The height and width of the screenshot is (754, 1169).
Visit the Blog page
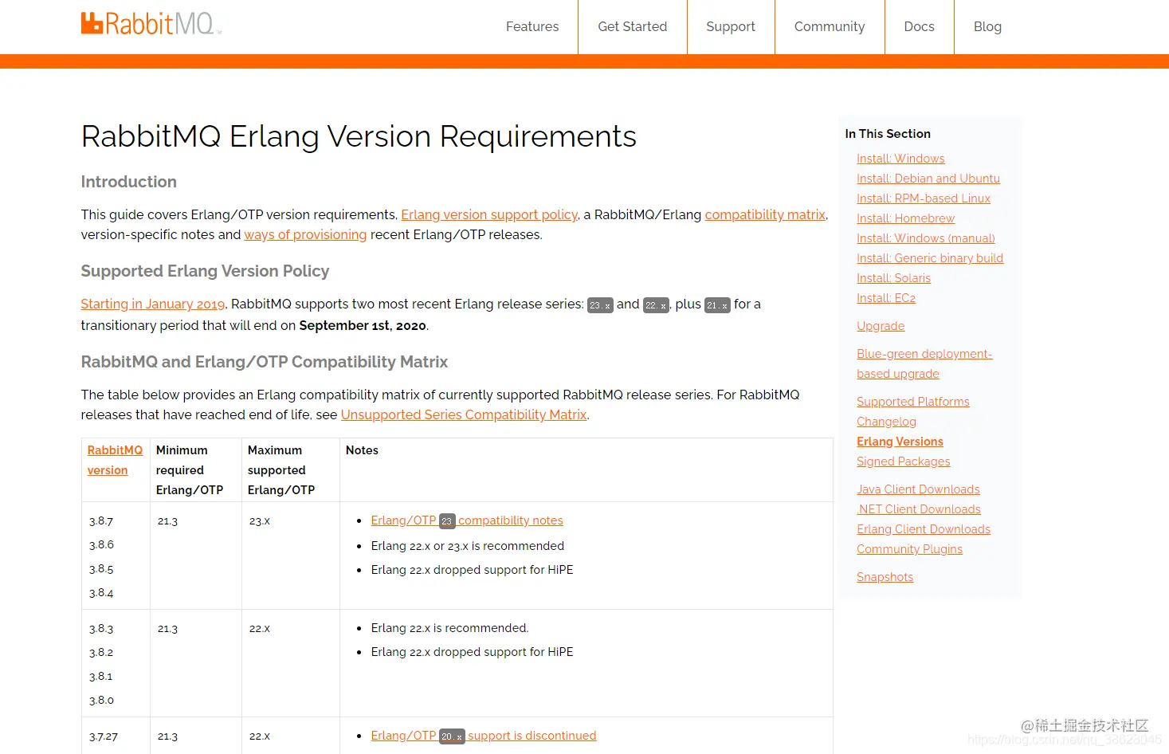coord(987,26)
